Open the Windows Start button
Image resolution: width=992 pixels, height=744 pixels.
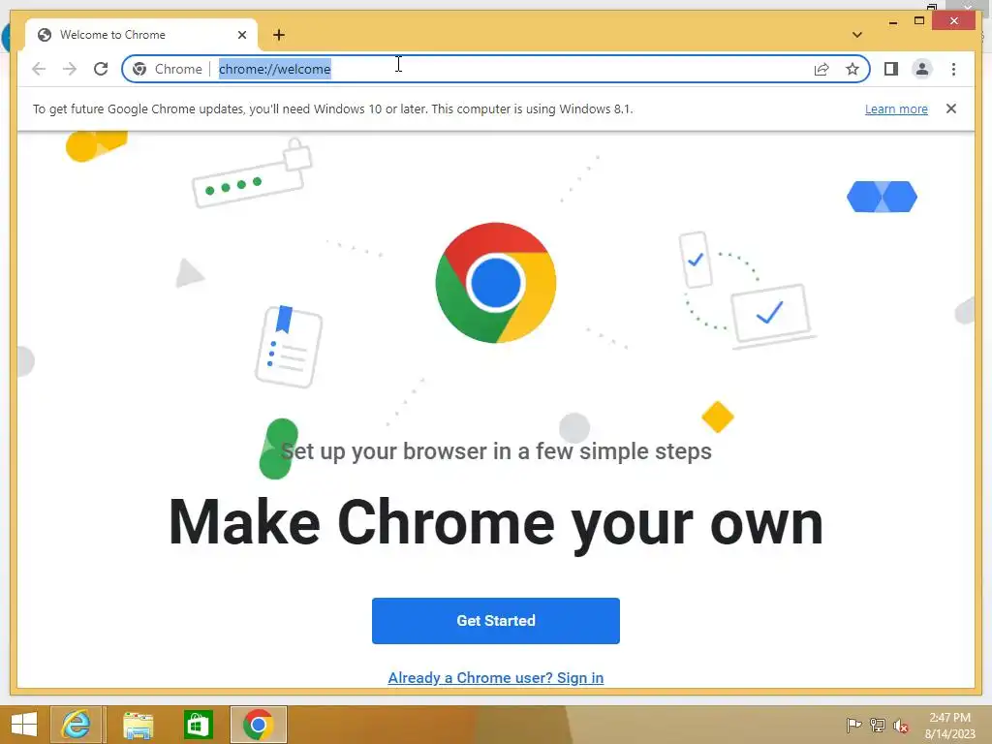click(x=24, y=725)
